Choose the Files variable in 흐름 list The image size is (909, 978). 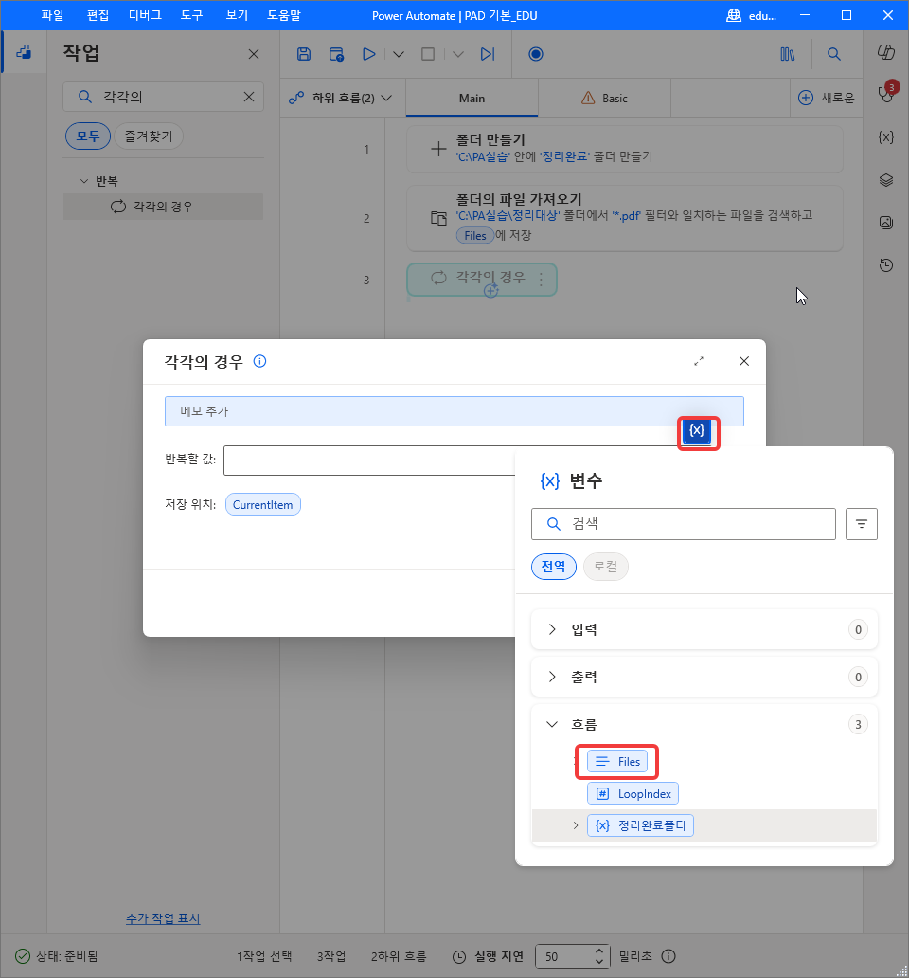point(617,762)
